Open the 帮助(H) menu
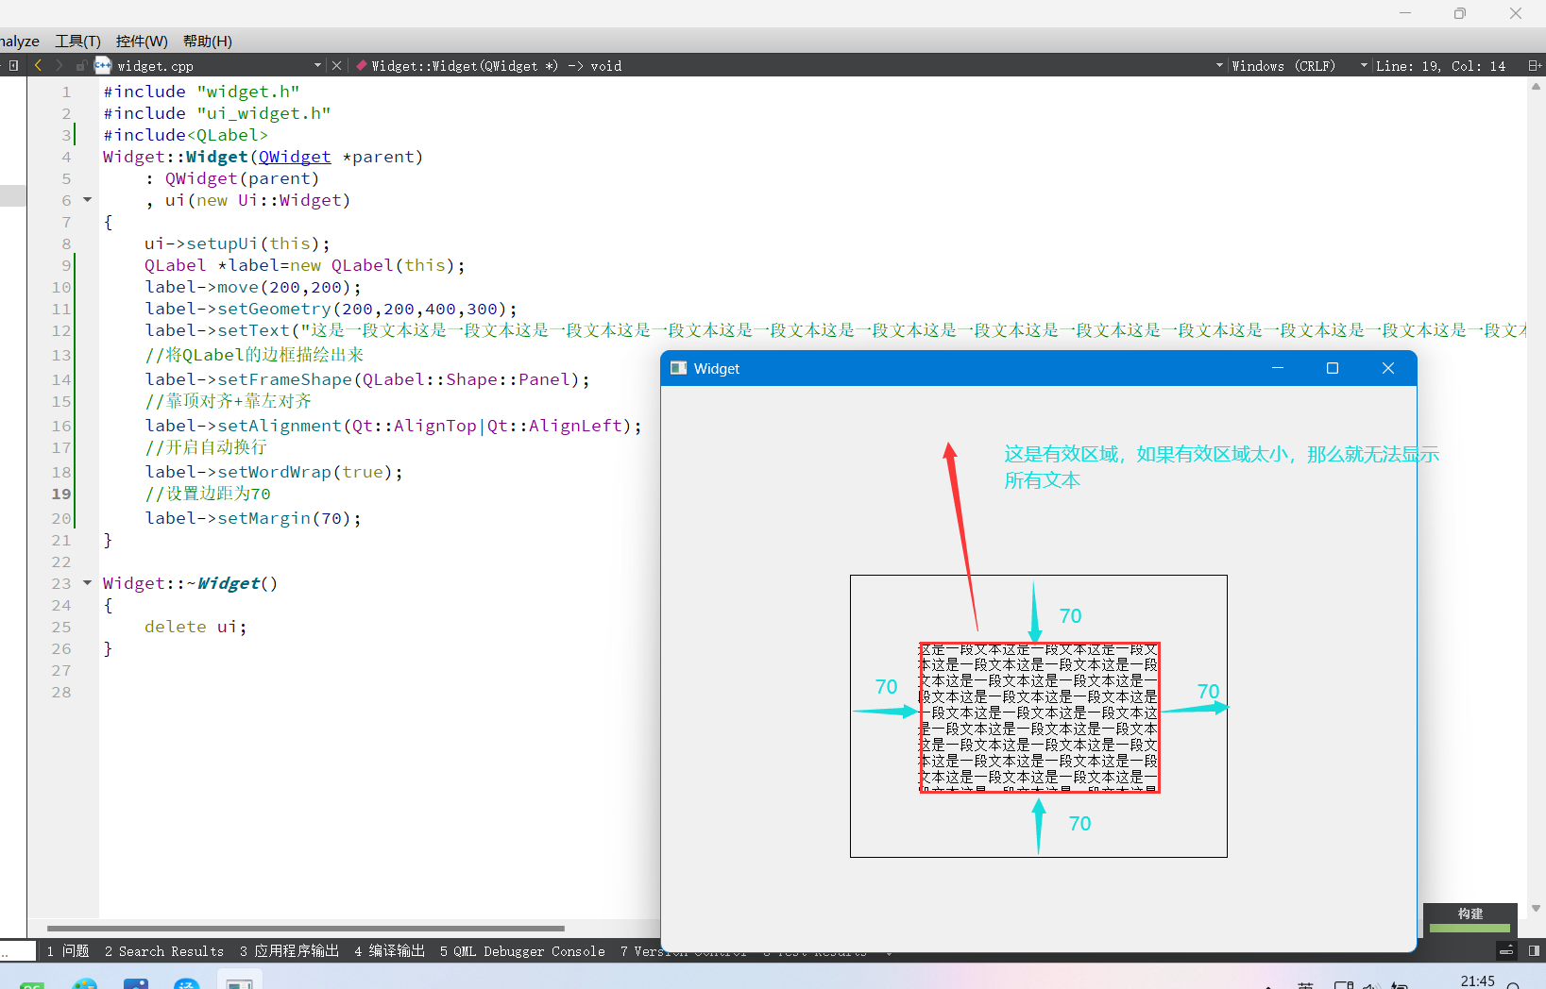This screenshot has width=1546, height=989. (x=207, y=41)
